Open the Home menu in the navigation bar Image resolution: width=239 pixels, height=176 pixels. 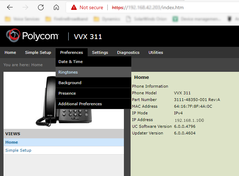10,52
